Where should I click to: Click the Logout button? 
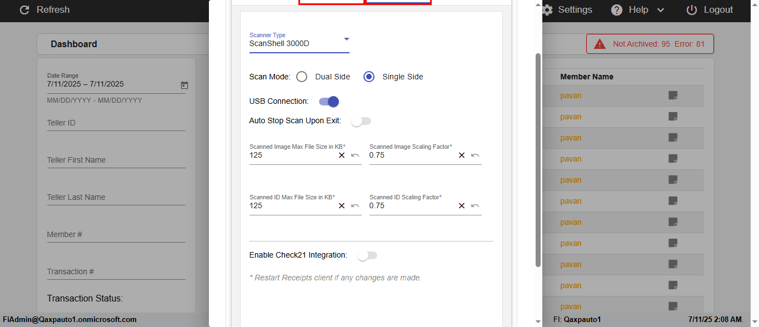pyautogui.click(x=710, y=10)
